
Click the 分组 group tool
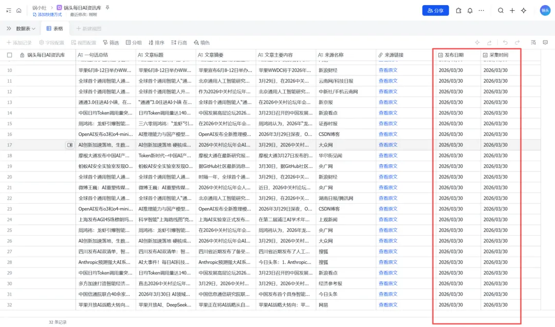coord(134,43)
